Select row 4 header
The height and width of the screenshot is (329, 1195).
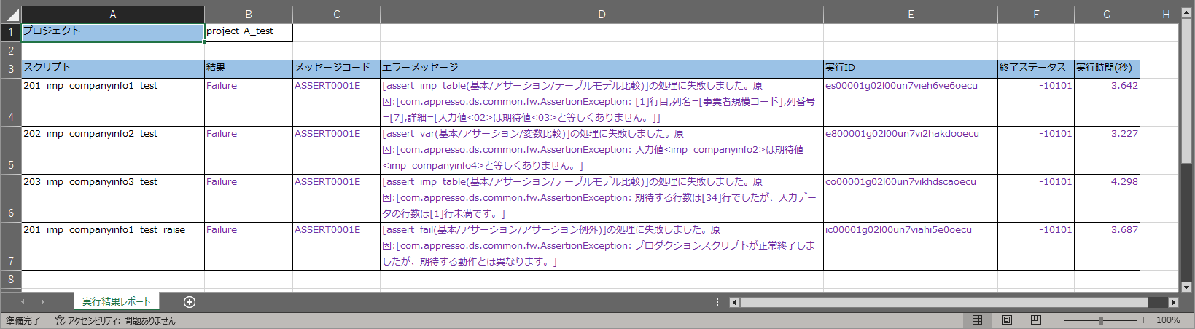point(11,102)
